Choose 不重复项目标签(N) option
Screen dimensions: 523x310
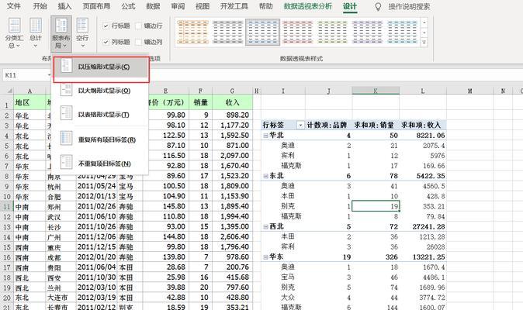(x=101, y=164)
